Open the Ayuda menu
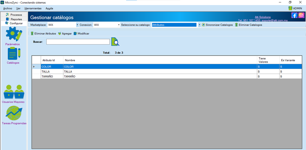This screenshot has height=150, width=306. coord(49,9)
